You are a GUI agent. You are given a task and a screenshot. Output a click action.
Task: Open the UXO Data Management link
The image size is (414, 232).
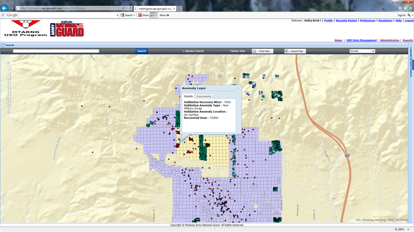361,40
